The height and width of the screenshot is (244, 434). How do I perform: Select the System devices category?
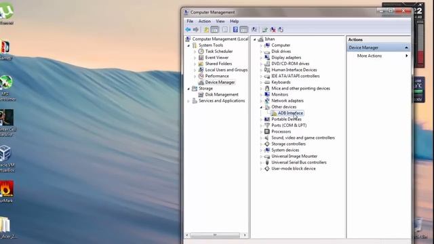[285, 150]
